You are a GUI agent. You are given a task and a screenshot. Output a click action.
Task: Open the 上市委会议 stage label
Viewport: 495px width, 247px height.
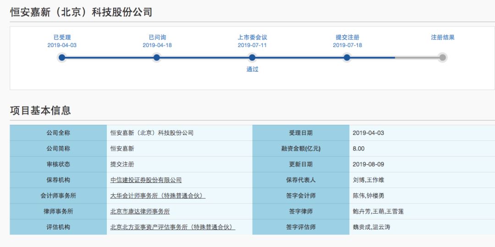[252, 38]
